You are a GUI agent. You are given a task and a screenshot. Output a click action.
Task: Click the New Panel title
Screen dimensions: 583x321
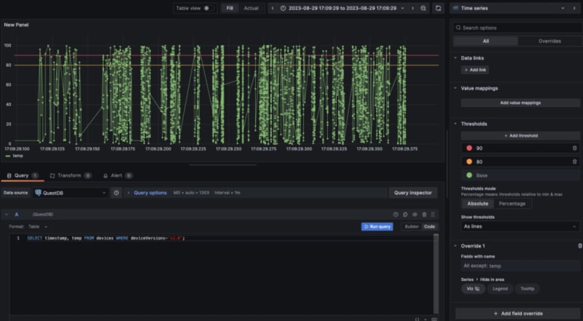pos(16,25)
